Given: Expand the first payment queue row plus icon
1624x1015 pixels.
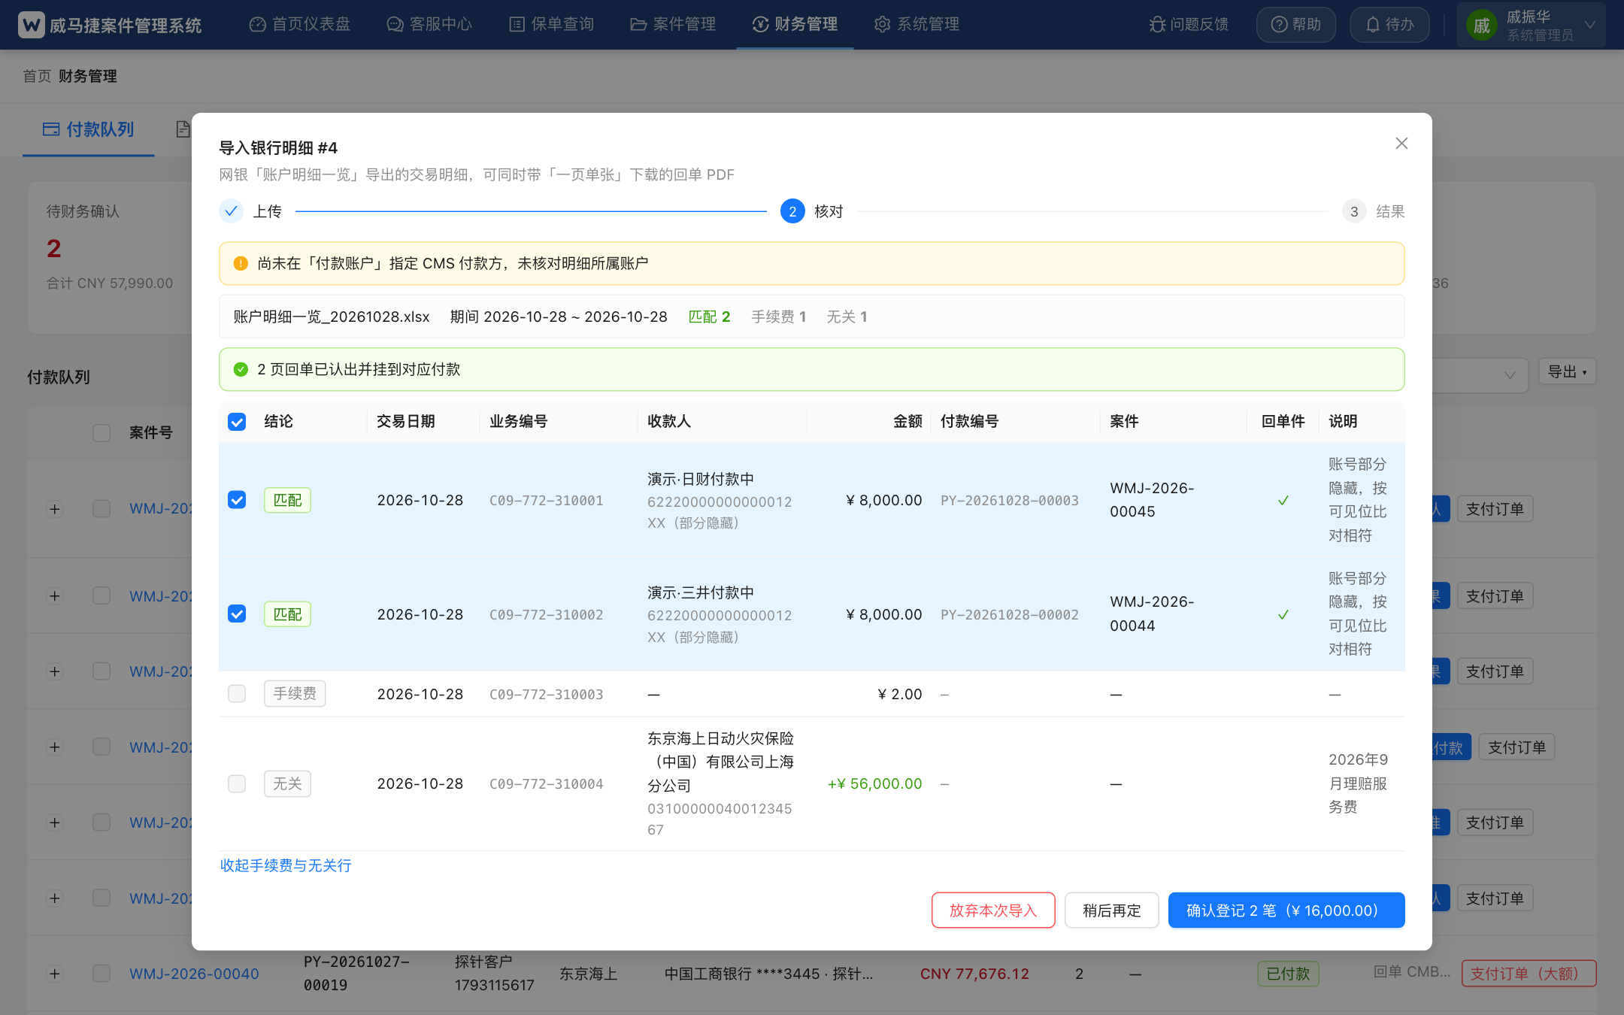Looking at the screenshot, I should point(54,509).
